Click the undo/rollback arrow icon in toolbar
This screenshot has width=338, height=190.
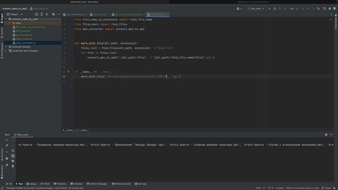318,8
